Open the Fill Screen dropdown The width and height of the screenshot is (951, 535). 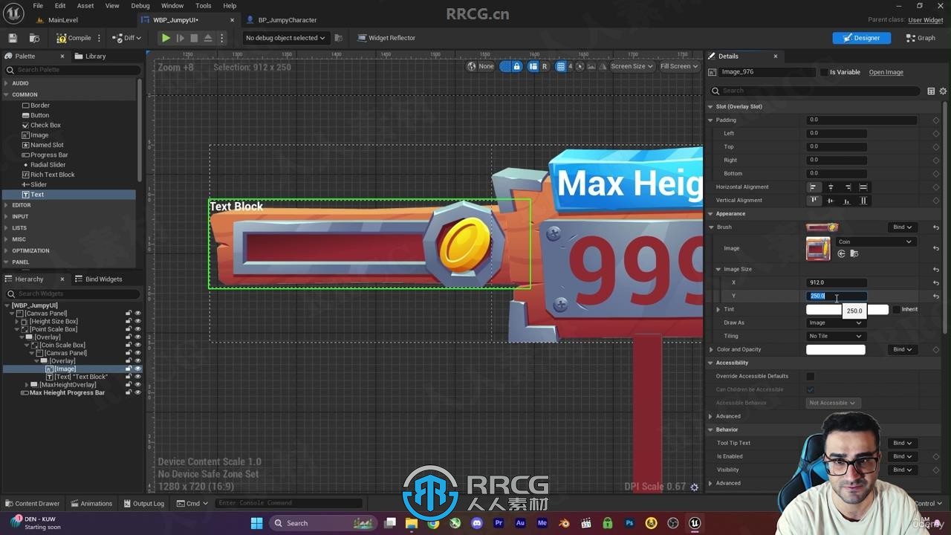(679, 66)
